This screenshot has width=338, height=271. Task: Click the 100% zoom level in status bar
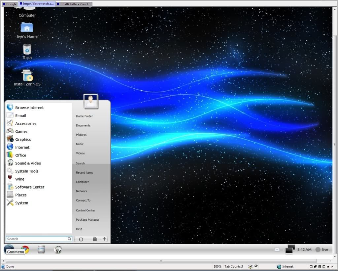tap(217, 266)
